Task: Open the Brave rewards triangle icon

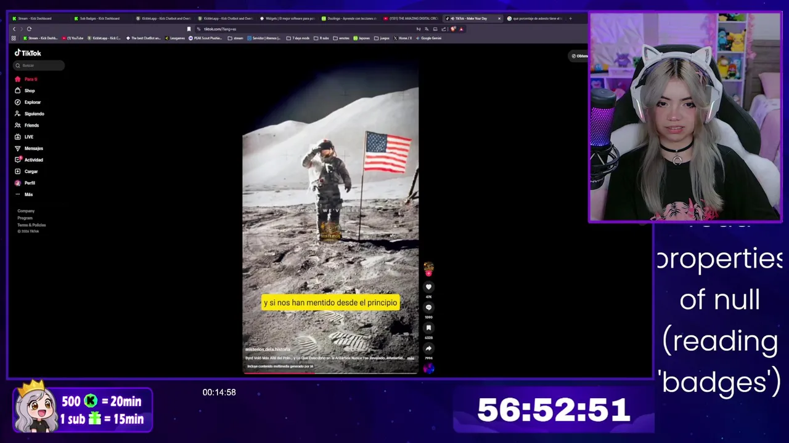Action: 461,29
